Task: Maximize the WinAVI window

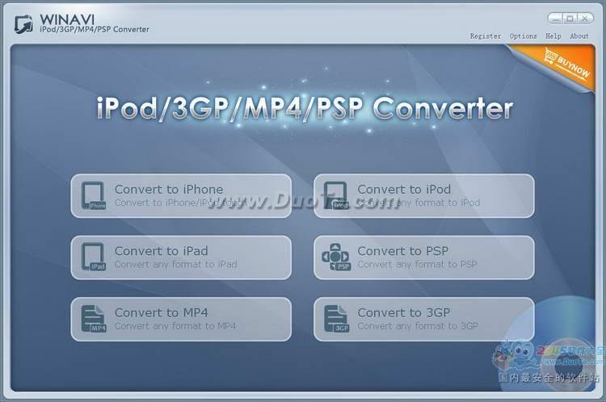Action: click(570, 18)
